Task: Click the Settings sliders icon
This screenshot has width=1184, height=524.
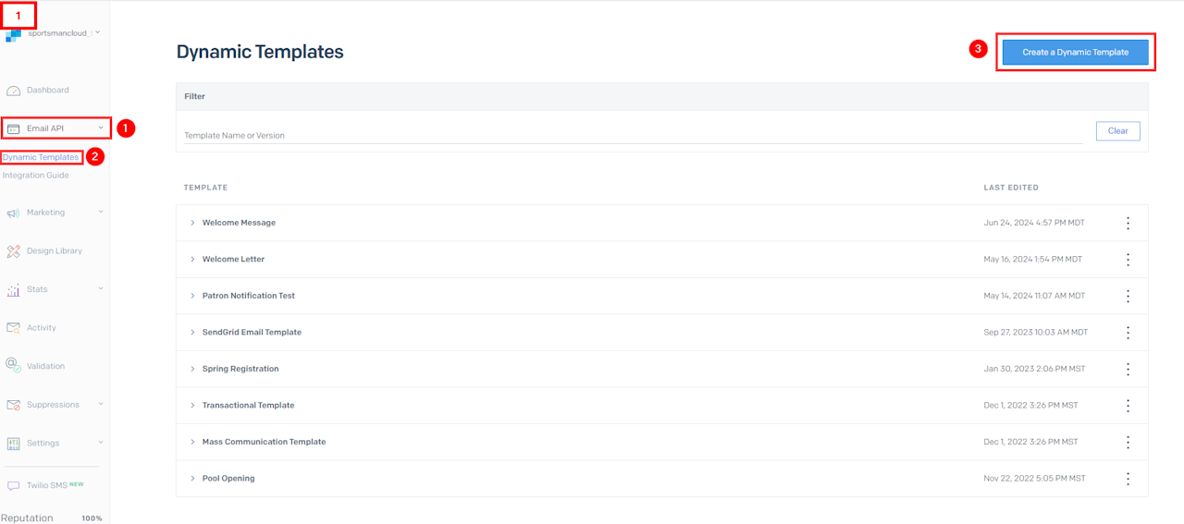Action: point(13,444)
